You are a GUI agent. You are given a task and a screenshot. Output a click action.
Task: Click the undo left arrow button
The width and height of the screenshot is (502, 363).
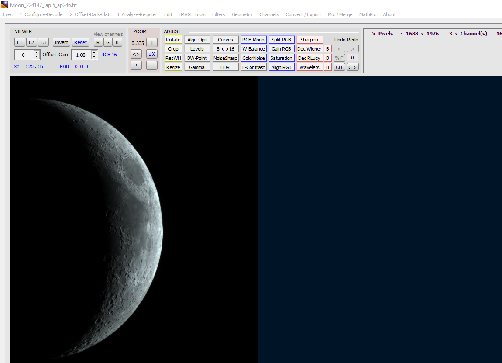[x=339, y=49]
